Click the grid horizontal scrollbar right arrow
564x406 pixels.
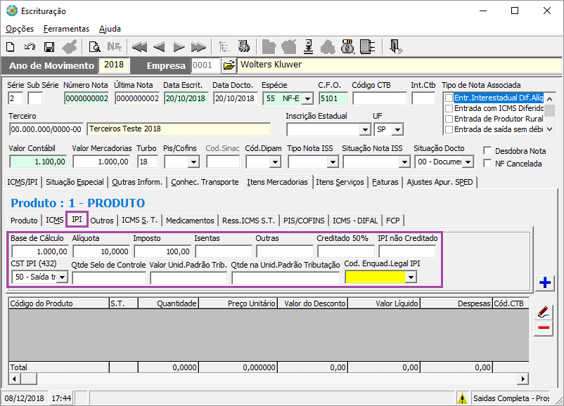coord(523,379)
